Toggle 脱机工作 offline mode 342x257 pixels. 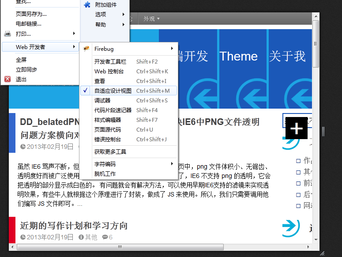(x=105, y=174)
